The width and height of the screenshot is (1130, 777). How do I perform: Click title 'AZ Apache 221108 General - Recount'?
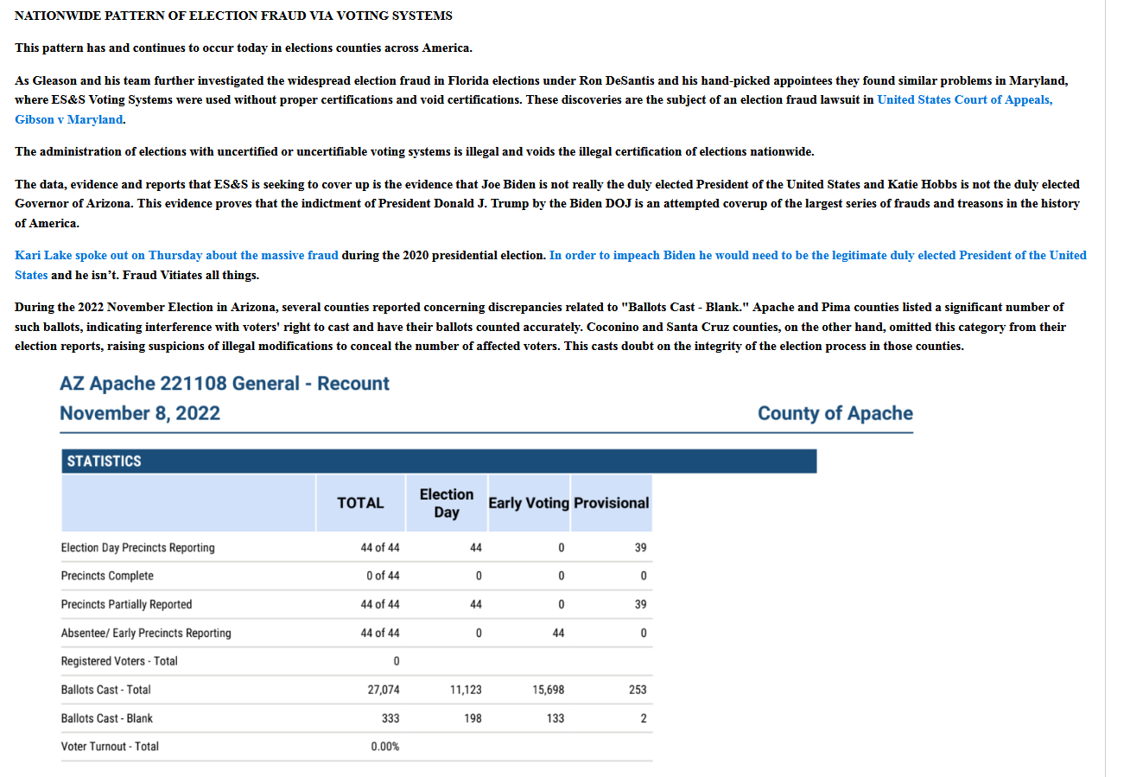[x=225, y=383]
